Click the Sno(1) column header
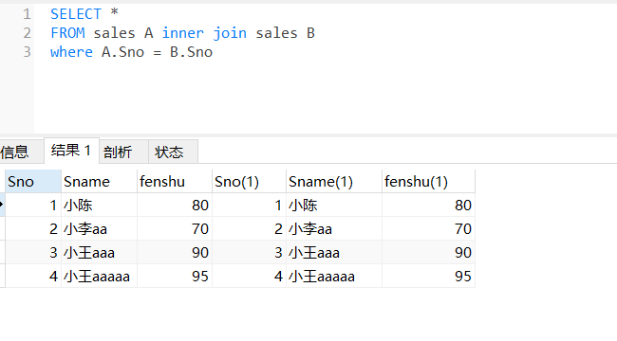The image size is (617, 341). click(x=249, y=182)
